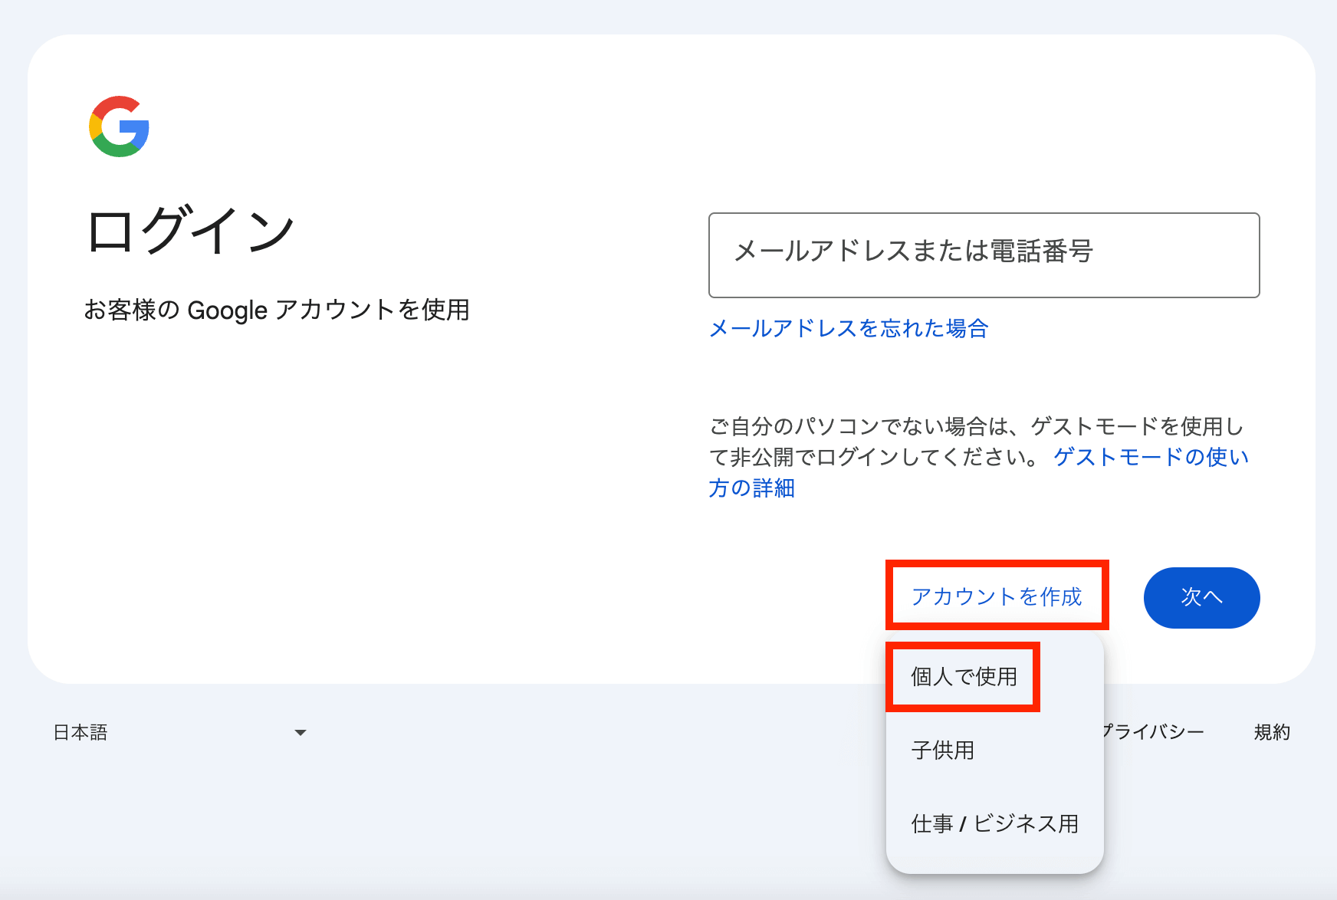Image resolution: width=1337 pixels, height=900 pixels.
Task: Click the Google G logo
Action: pos(119,126)
